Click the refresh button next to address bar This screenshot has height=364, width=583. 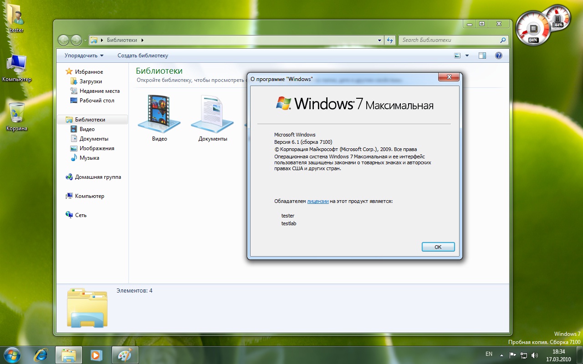[389, 40]
